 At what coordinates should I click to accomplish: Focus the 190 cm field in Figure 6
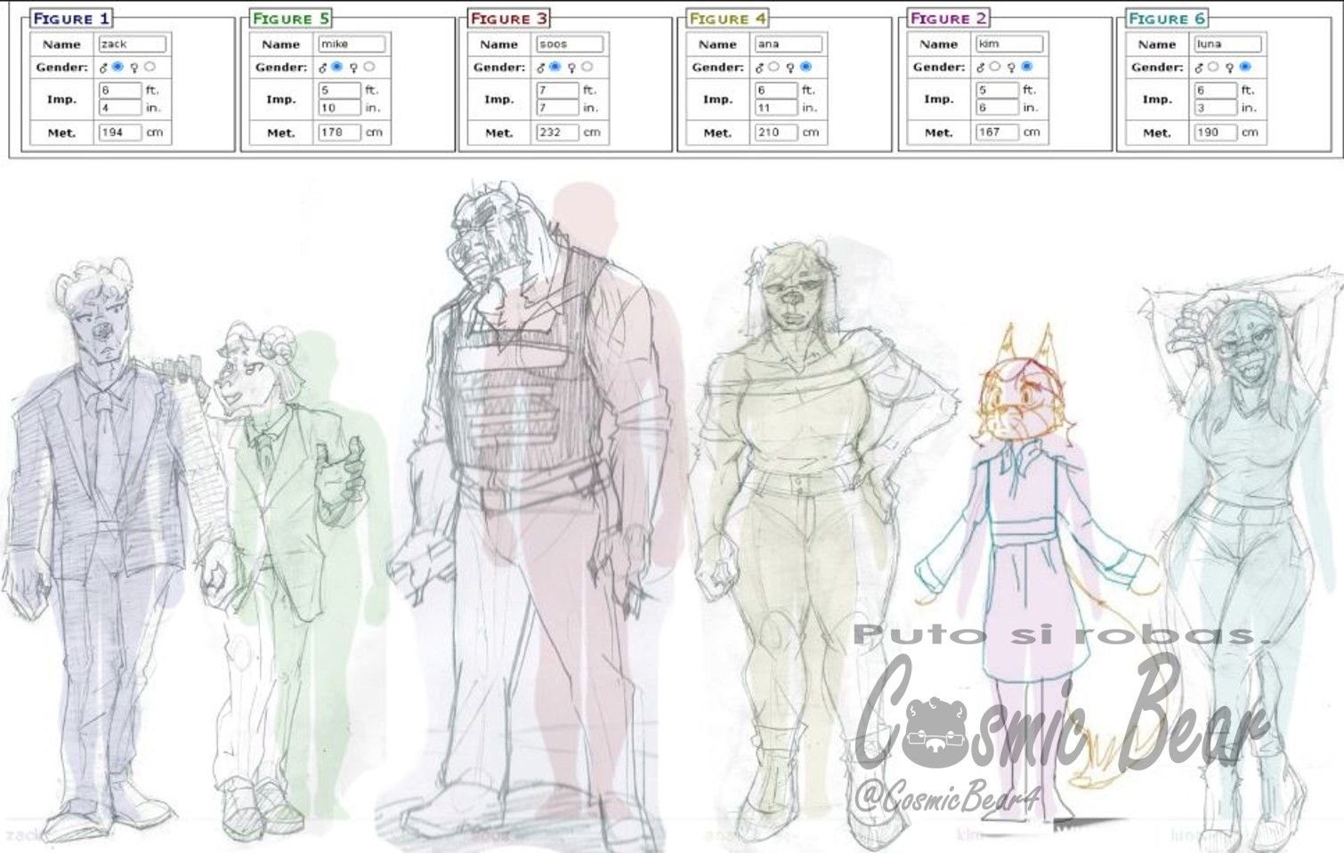(x=1215, y=133)
